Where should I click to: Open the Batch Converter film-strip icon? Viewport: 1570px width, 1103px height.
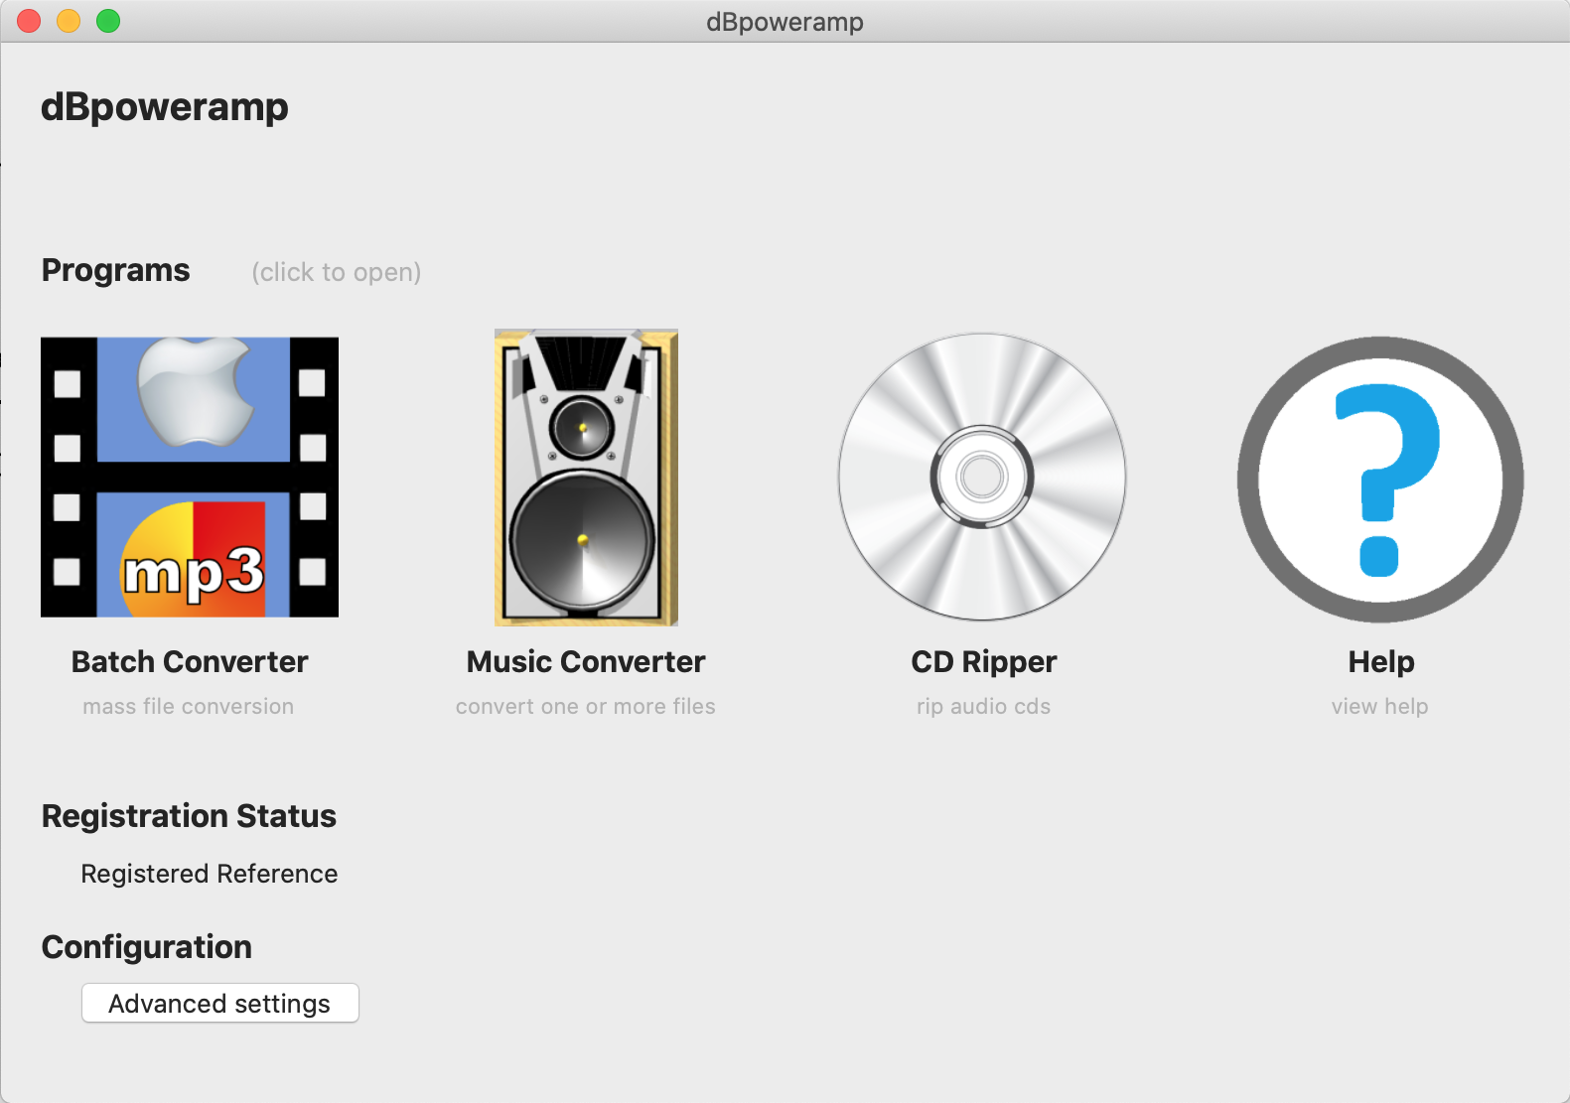click(190, 478)
